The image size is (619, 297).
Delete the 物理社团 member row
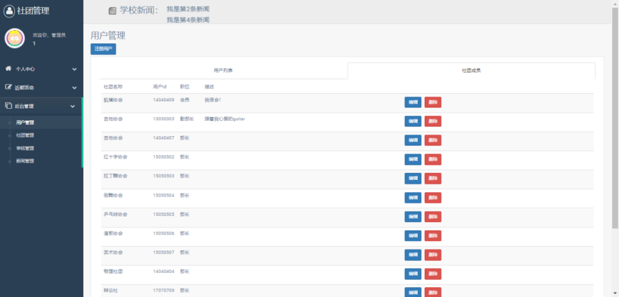point(433,274)
